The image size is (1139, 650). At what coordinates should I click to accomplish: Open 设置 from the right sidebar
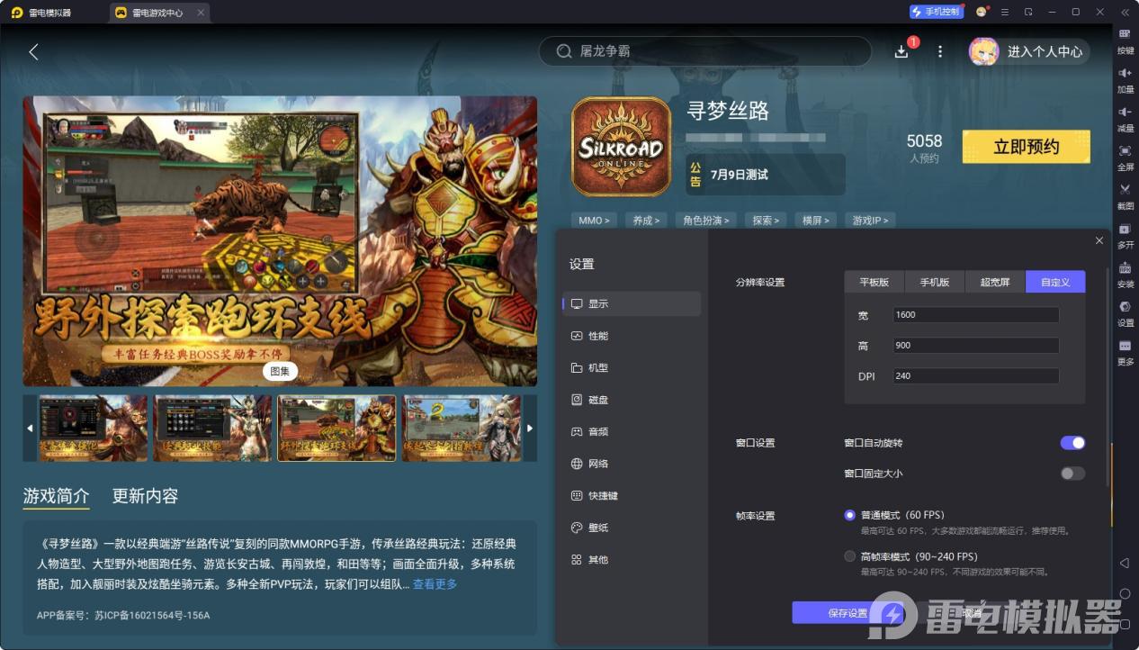click(x=1125, y=312)
